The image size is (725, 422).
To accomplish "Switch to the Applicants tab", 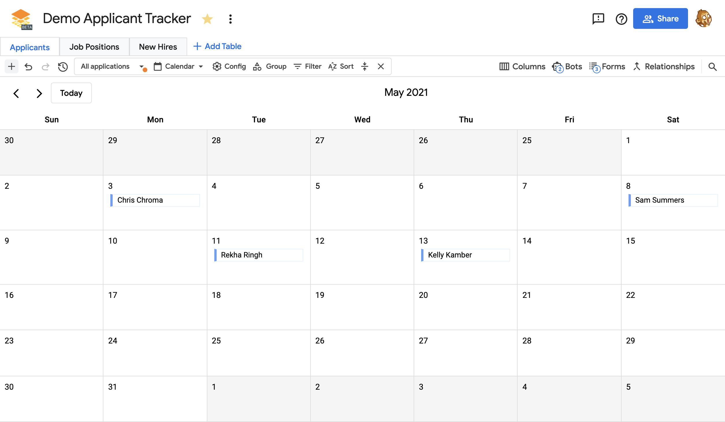I will 30,47.
